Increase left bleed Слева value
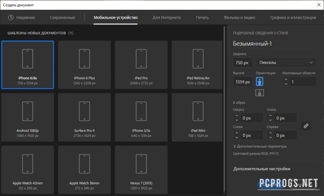Image resolution: width=324 pixels, height=196 pixels. (x=237, y=133)
